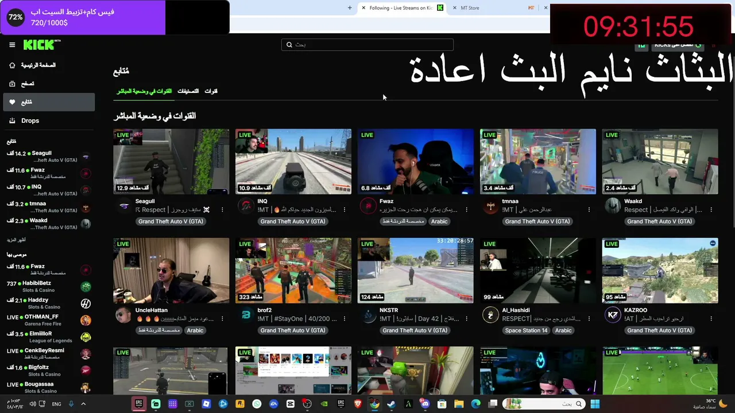Viewport: 735px width, 413px height.
Task: Open WhatsApp from the taskbar
Action: coord(257,404)
